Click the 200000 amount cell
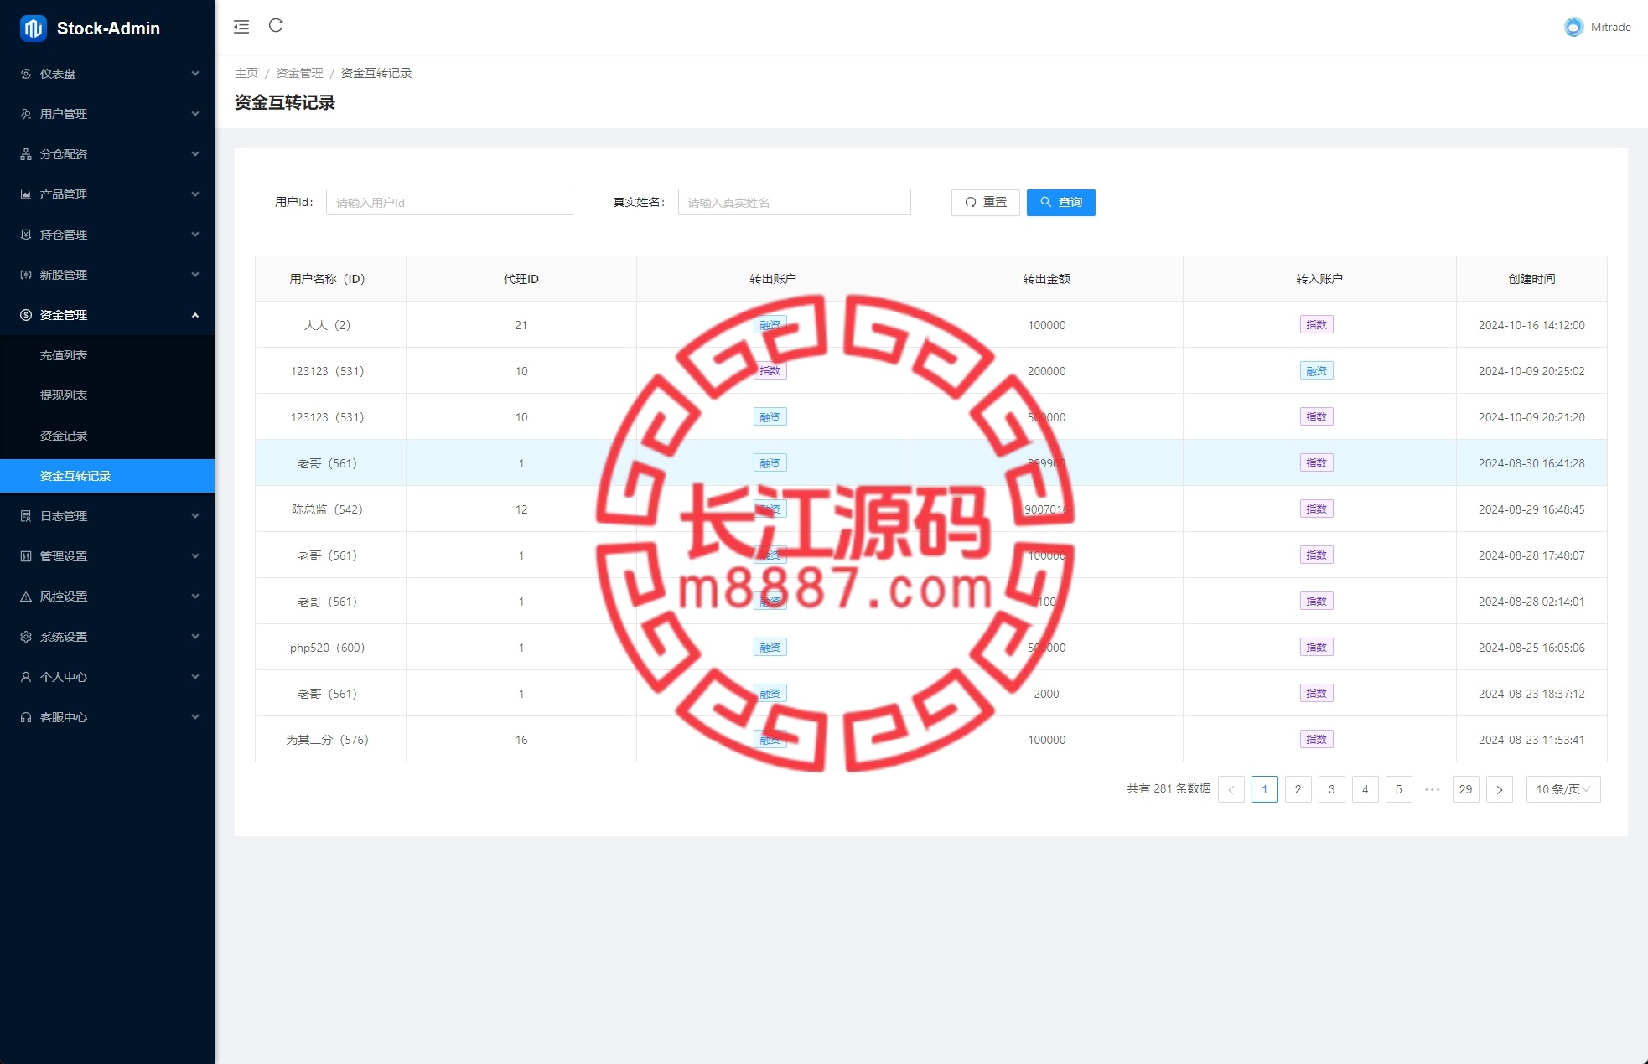The image size is (1648, 1064). click(1046, 371)
